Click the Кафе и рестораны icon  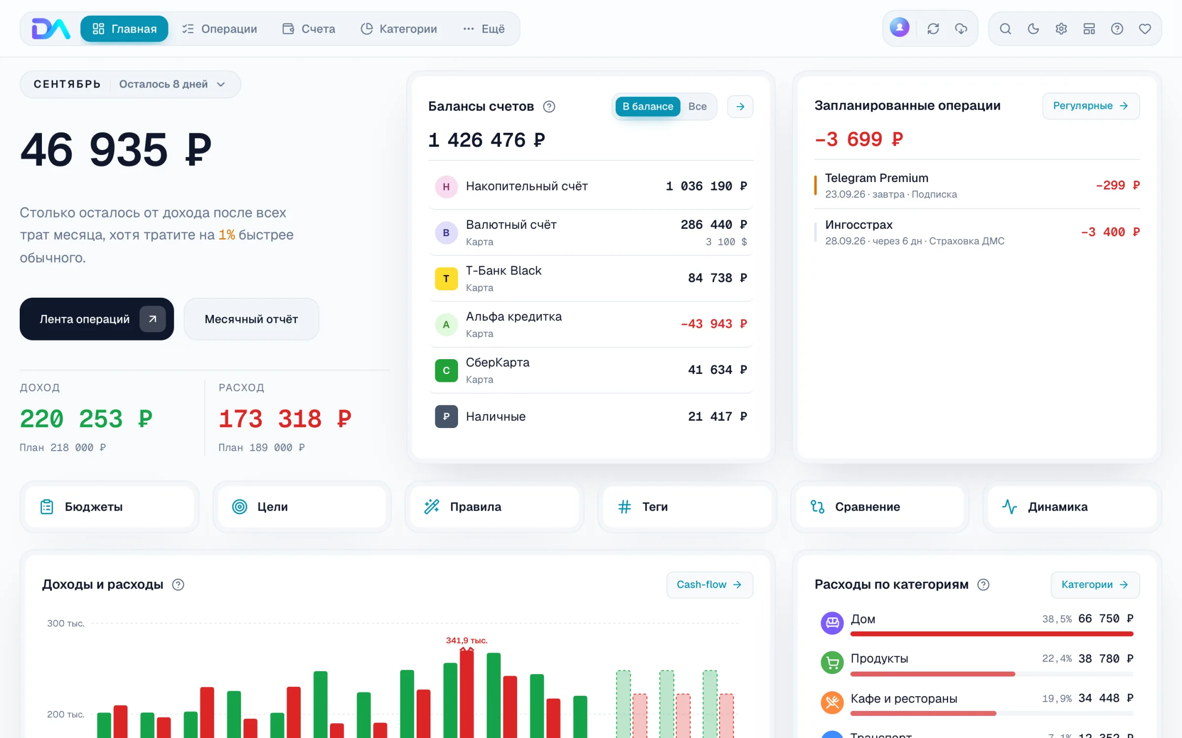(x=832, y=702)
